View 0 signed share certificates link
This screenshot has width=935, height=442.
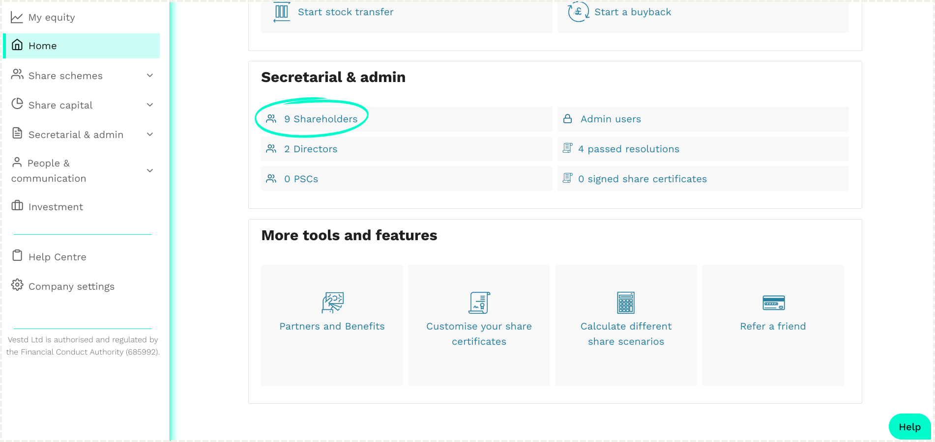(x=643, y=179)
